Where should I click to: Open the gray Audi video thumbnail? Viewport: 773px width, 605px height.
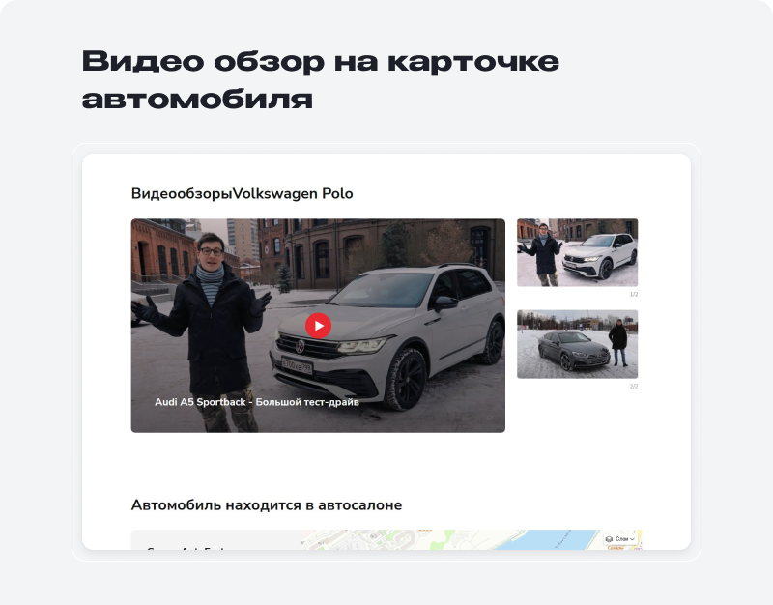[x=577, y=344]
